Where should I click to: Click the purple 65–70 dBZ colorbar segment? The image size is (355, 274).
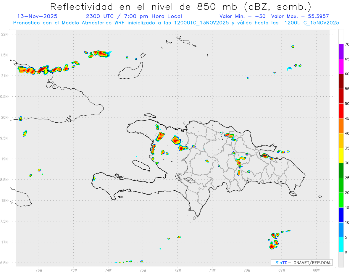[x=341, y=52]
